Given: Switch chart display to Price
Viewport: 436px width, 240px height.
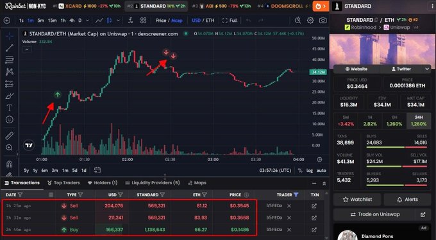Looking at the screenshot, I should pyautogui.click(x=161, y=21).
